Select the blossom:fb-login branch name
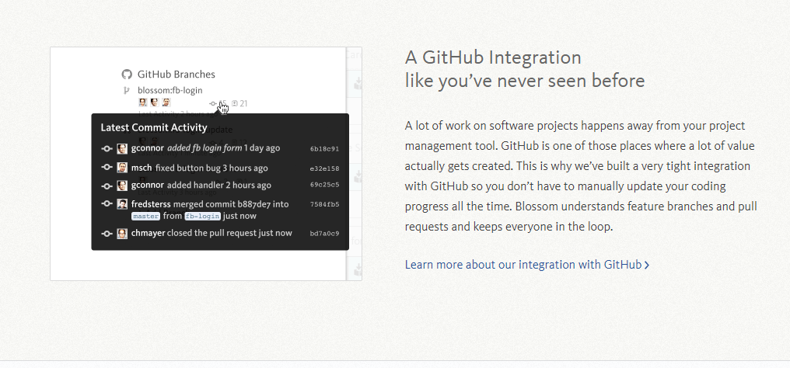The image size is (790, 368). point(170,90)
